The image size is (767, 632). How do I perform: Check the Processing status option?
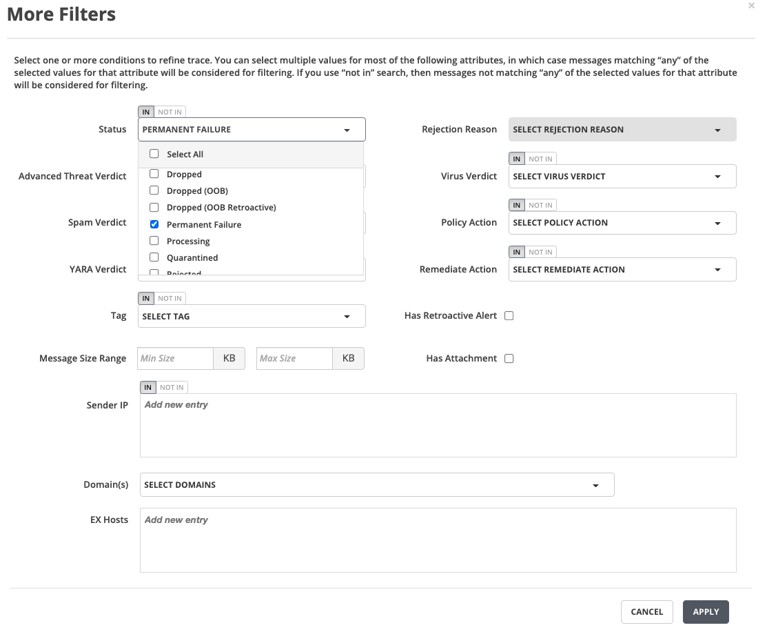click(154, 241)
